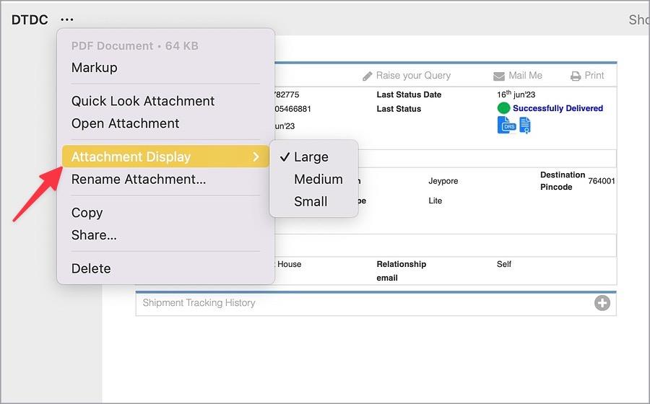Screen dimensions: 650x404
Task: Click the Mail Me envelope icon
Action: tap(499, 76)
